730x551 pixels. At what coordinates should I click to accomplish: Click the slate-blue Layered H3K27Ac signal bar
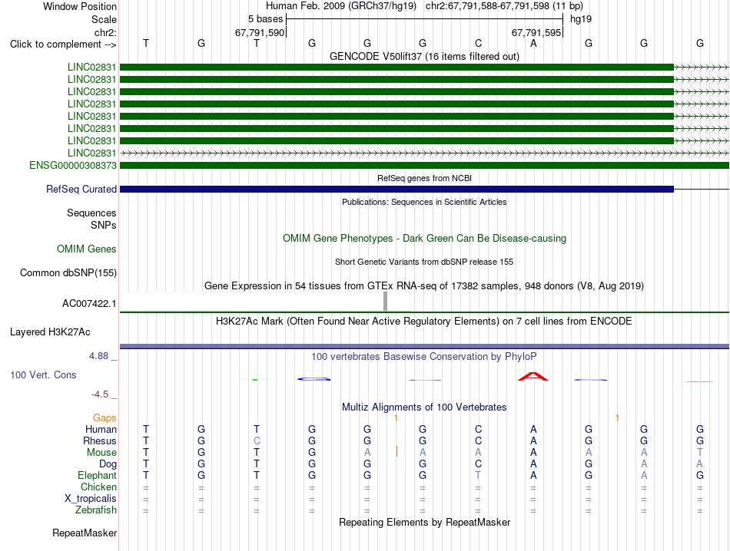click(x=424, y=346)
